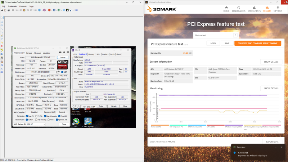Viewport: 288px width, 162px height.
Task: Switch to Sensors tab in GPU-Z
Action: pyautogui.click(x=29, y=53)
